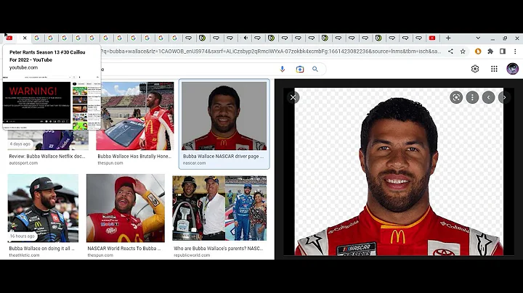Open the parents collage thumbnail

pyautogui.click(x=219, y=208)
